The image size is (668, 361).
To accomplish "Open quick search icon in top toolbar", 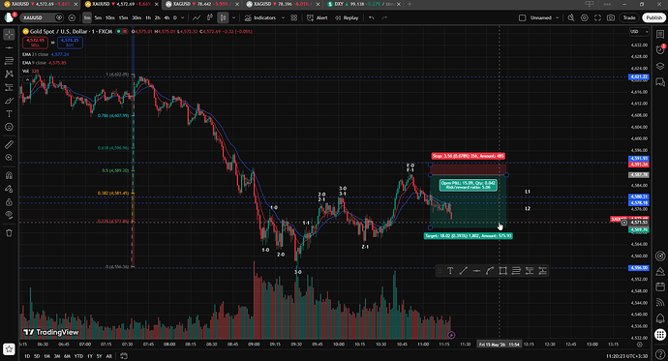I will tap(571, 17).
